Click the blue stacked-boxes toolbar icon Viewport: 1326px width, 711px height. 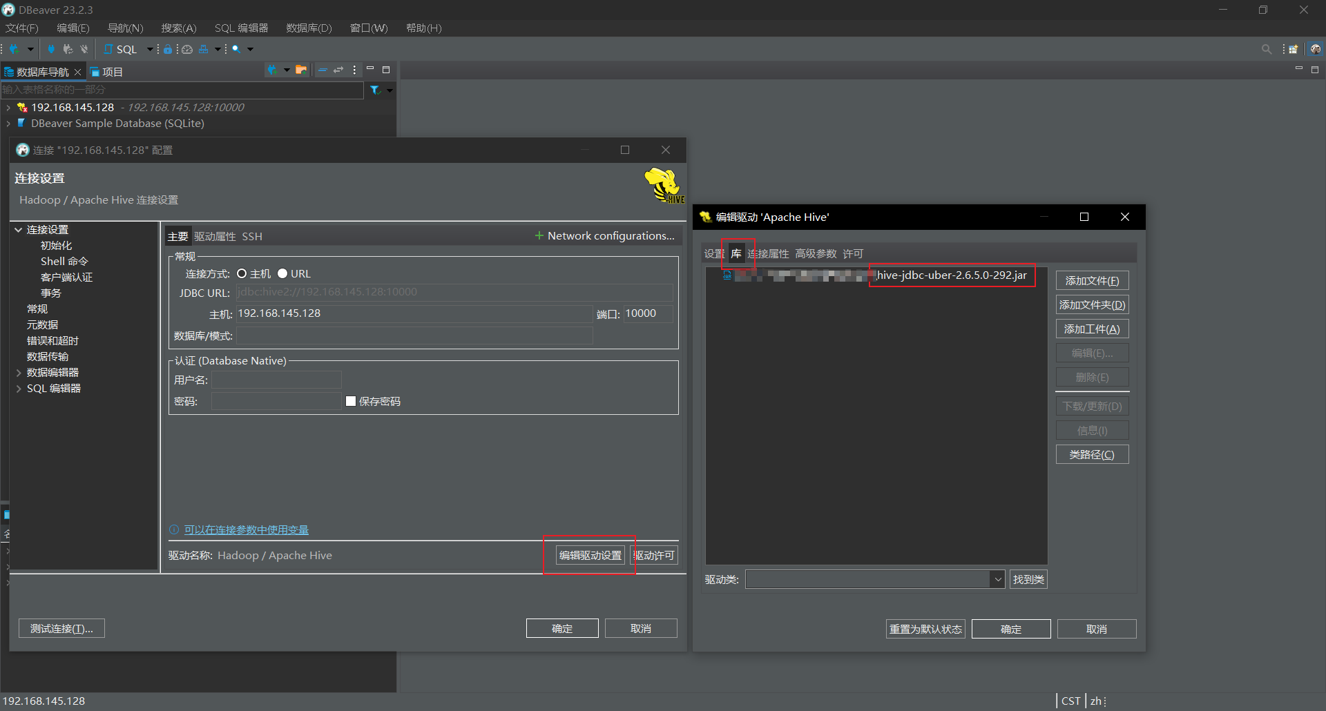pyautogui.click(x=203, y=49)
